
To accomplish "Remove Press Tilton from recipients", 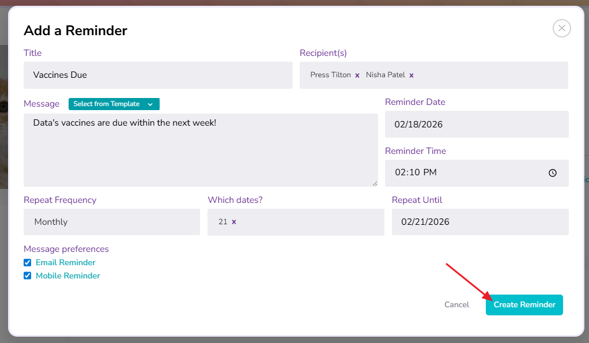I will [x=357, y=76].
